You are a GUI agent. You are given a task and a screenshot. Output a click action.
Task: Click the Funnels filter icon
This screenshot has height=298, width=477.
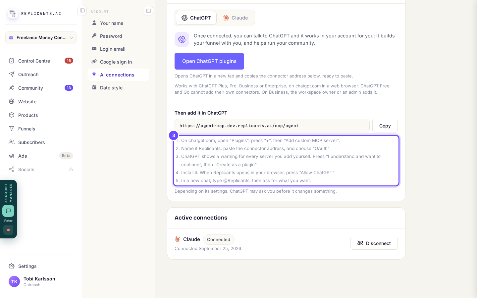coord(12,128)
